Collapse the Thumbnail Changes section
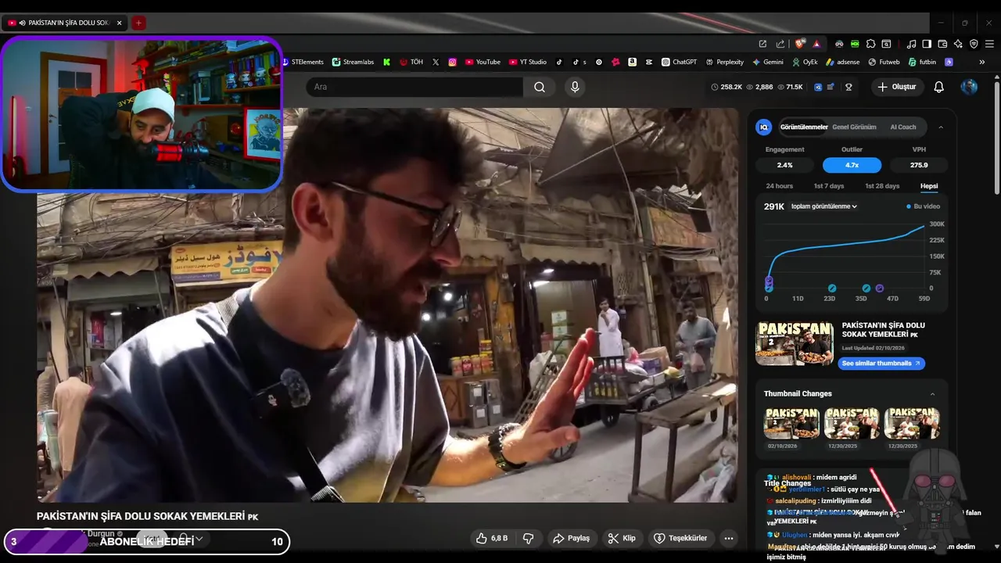Image resolution: width=1001 pixels, height=563 pixels. (932, 394)
